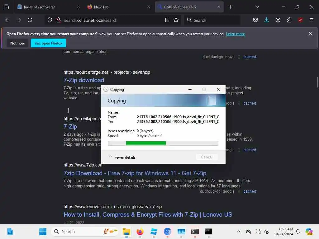Viewport: 319px width, 239px height.
Task: Open widgets icon at taskbar left
Action: (10, 232)
